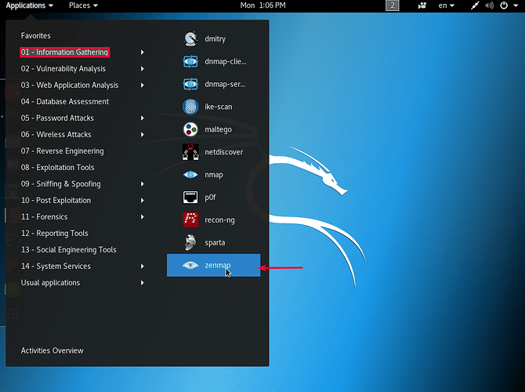Click Activities Overview at menu bottom
The width and height of the screenshot is (525, 392).
click(52, 350)
